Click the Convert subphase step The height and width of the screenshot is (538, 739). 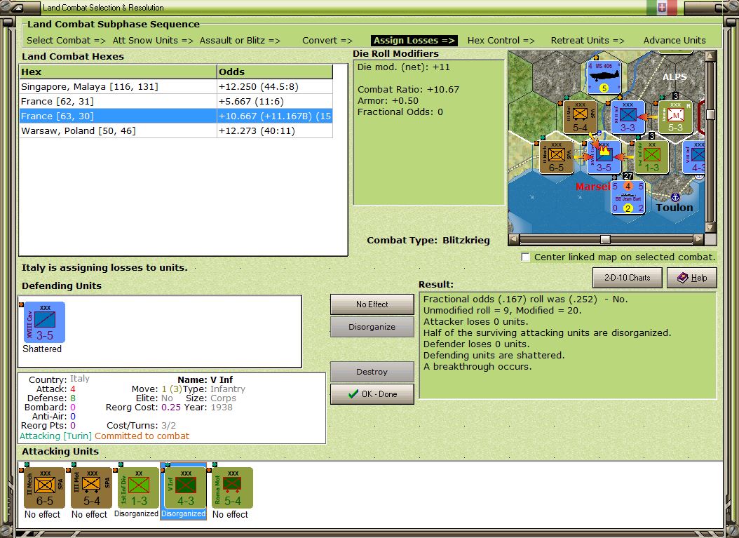[327, 41]
